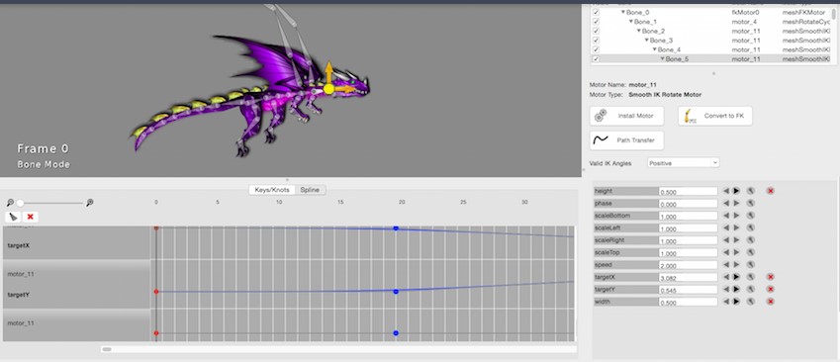
Task: Select the blue keyframe on targetY curve
Action: [396, 292]
